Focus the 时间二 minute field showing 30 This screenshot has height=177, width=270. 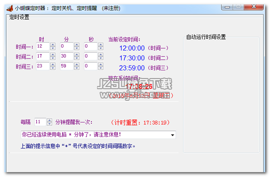pyautogui.click(x=67, y=56)
